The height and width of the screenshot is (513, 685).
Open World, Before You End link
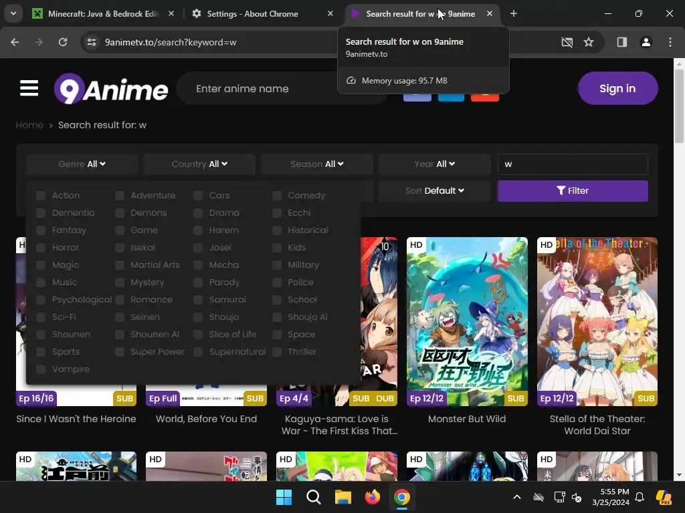pyautogui.click(x=206, y=419)
